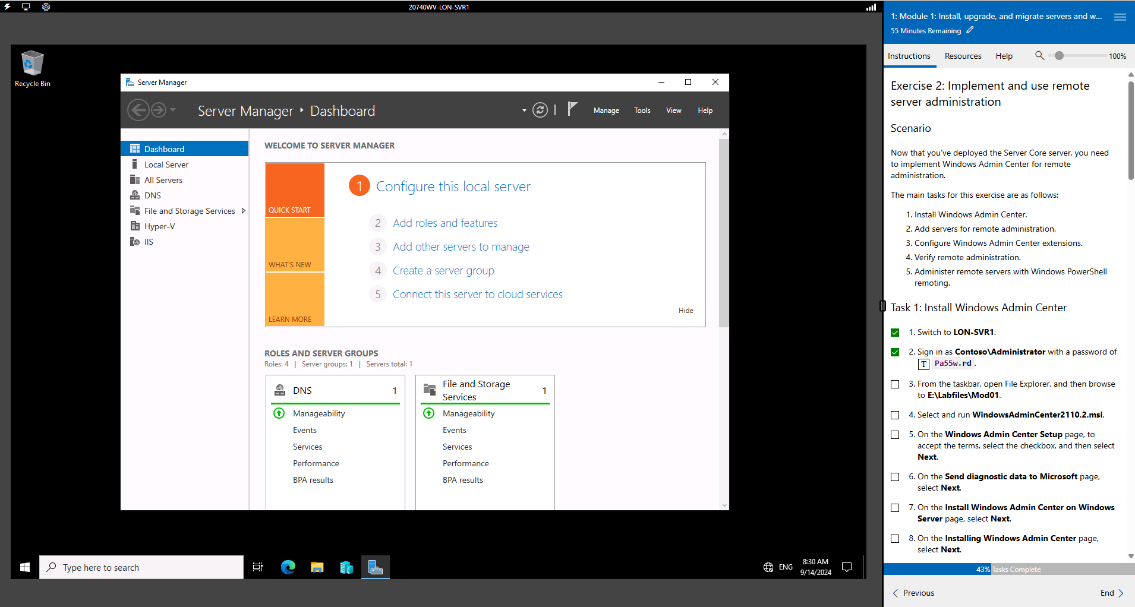The width and height of the screenshot is (1135, 607).
Task: Click the pencil edit icon beside Minutes Remaining
Action: click(x=970, y=30)
